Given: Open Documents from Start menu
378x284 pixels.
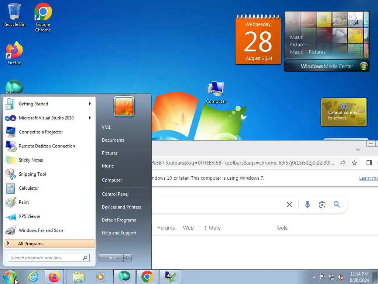Looking at the screenshot, I should pyautogui.click(x=113, y=140).
